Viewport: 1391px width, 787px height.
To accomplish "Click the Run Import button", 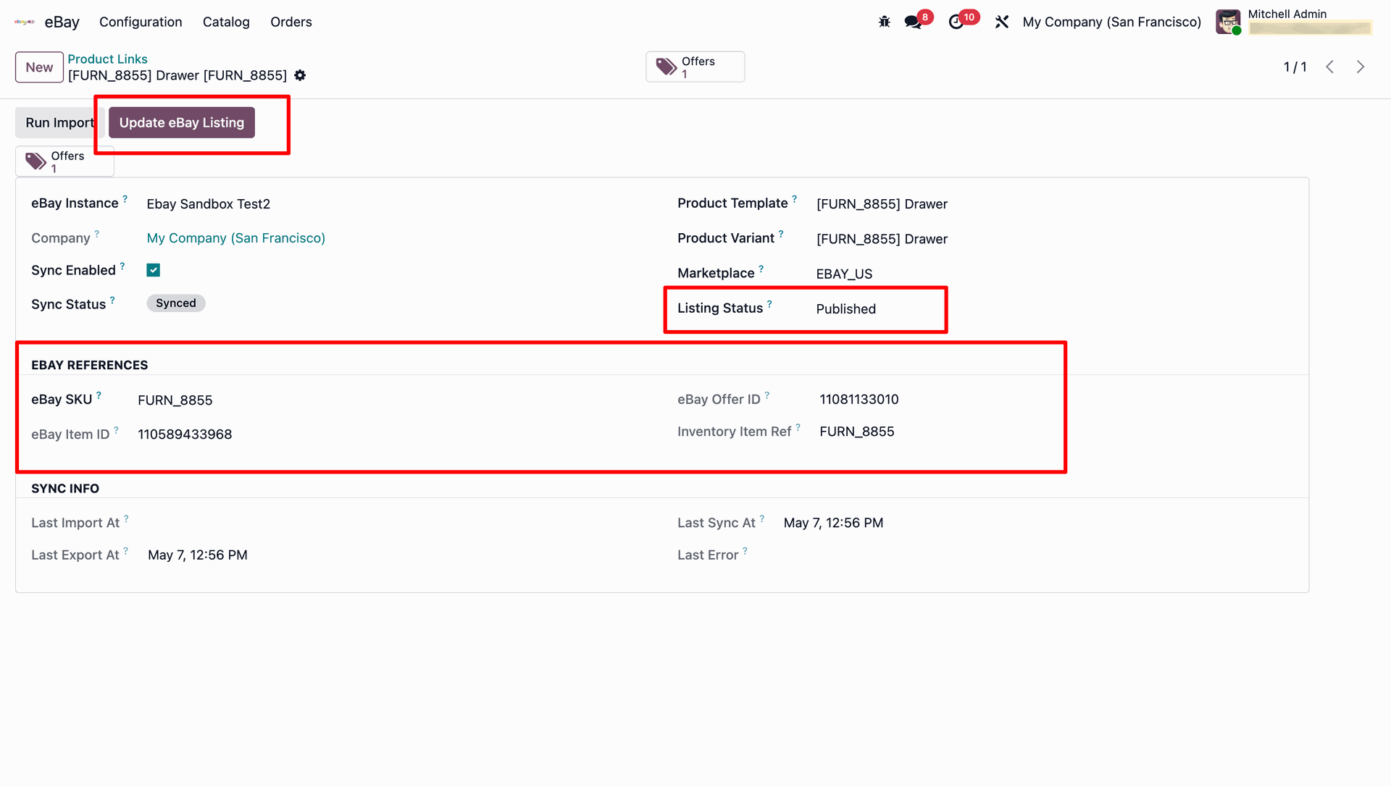I will 60,122.
